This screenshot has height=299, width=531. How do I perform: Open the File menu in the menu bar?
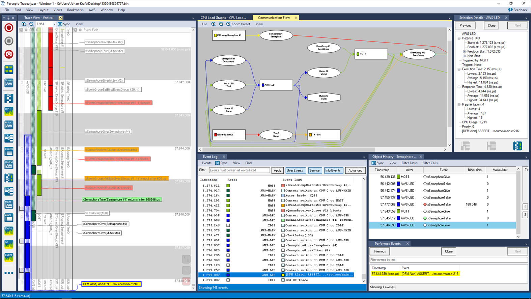click(x=7, y=10)
